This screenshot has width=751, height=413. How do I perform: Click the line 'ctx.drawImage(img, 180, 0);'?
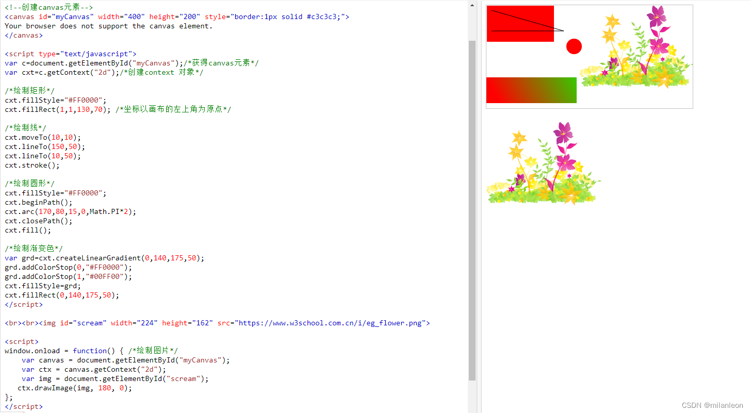click(x=75, y=388)
